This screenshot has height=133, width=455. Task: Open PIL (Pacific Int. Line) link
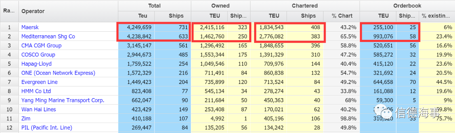click(x=47, y=128)
